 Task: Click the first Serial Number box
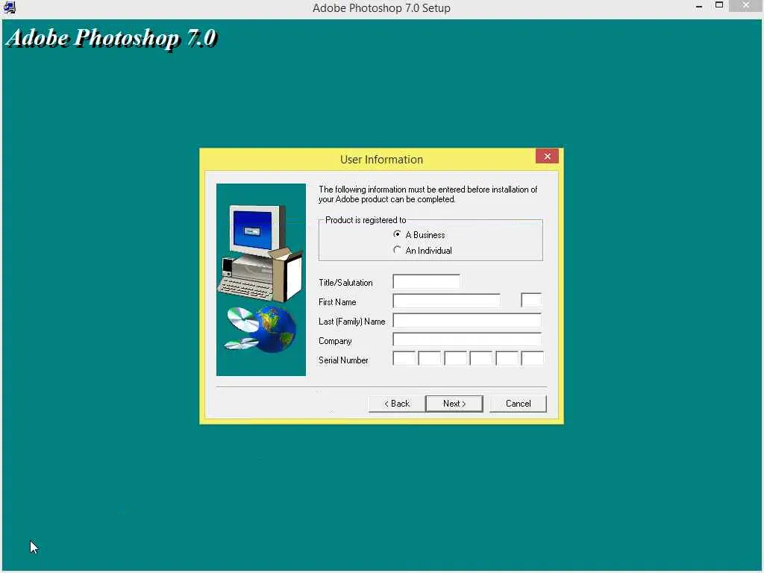tap(404, 358)
